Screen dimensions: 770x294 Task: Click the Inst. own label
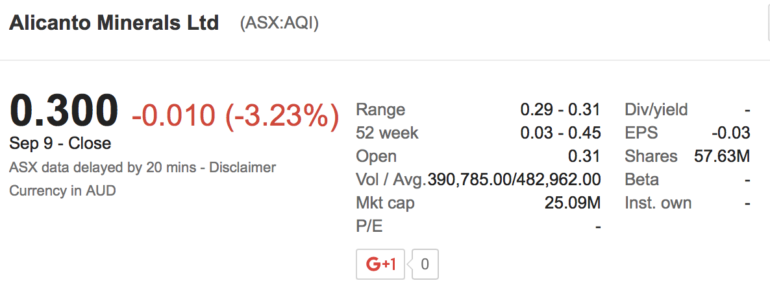click(658, 203)
